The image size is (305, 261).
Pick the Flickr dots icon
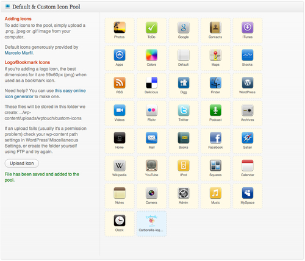[151, 110]
